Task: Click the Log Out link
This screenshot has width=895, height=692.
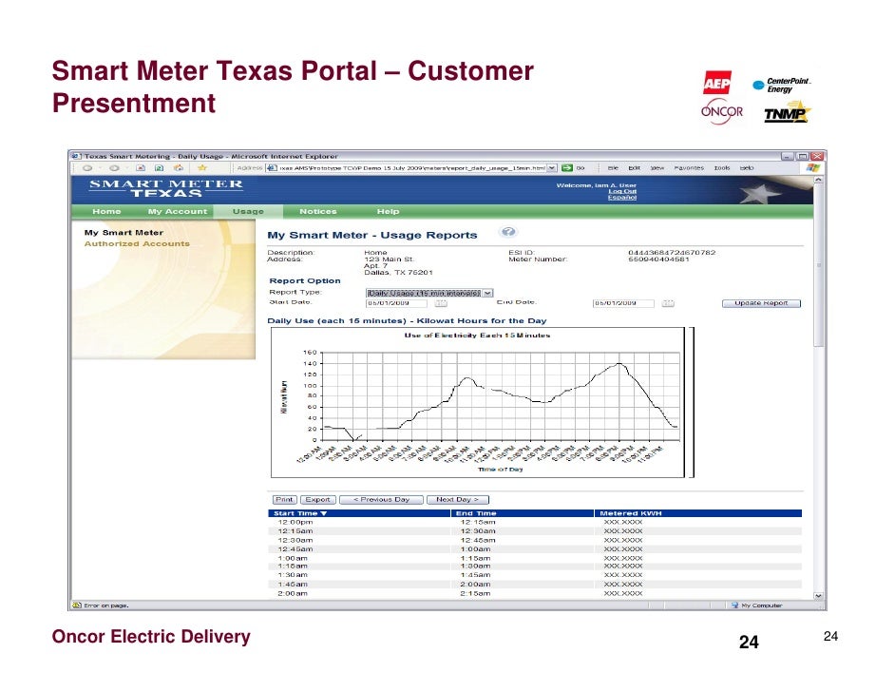Action: (x=622, y=191)
